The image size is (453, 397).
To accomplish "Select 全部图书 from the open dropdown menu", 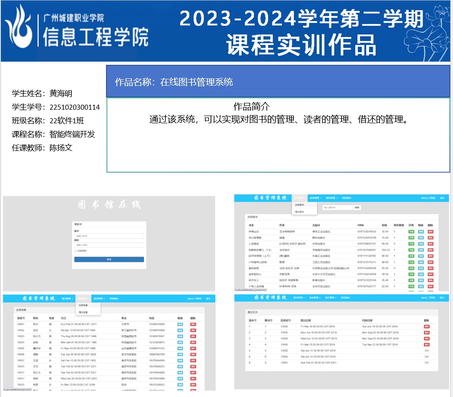I will coord(299,205).
